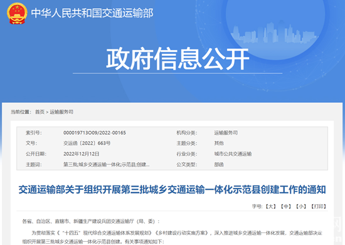Click the paragraph starting 为贯彻落实
Screen dimensions: 345x245
pyautogui.click(x=172, y=237)
